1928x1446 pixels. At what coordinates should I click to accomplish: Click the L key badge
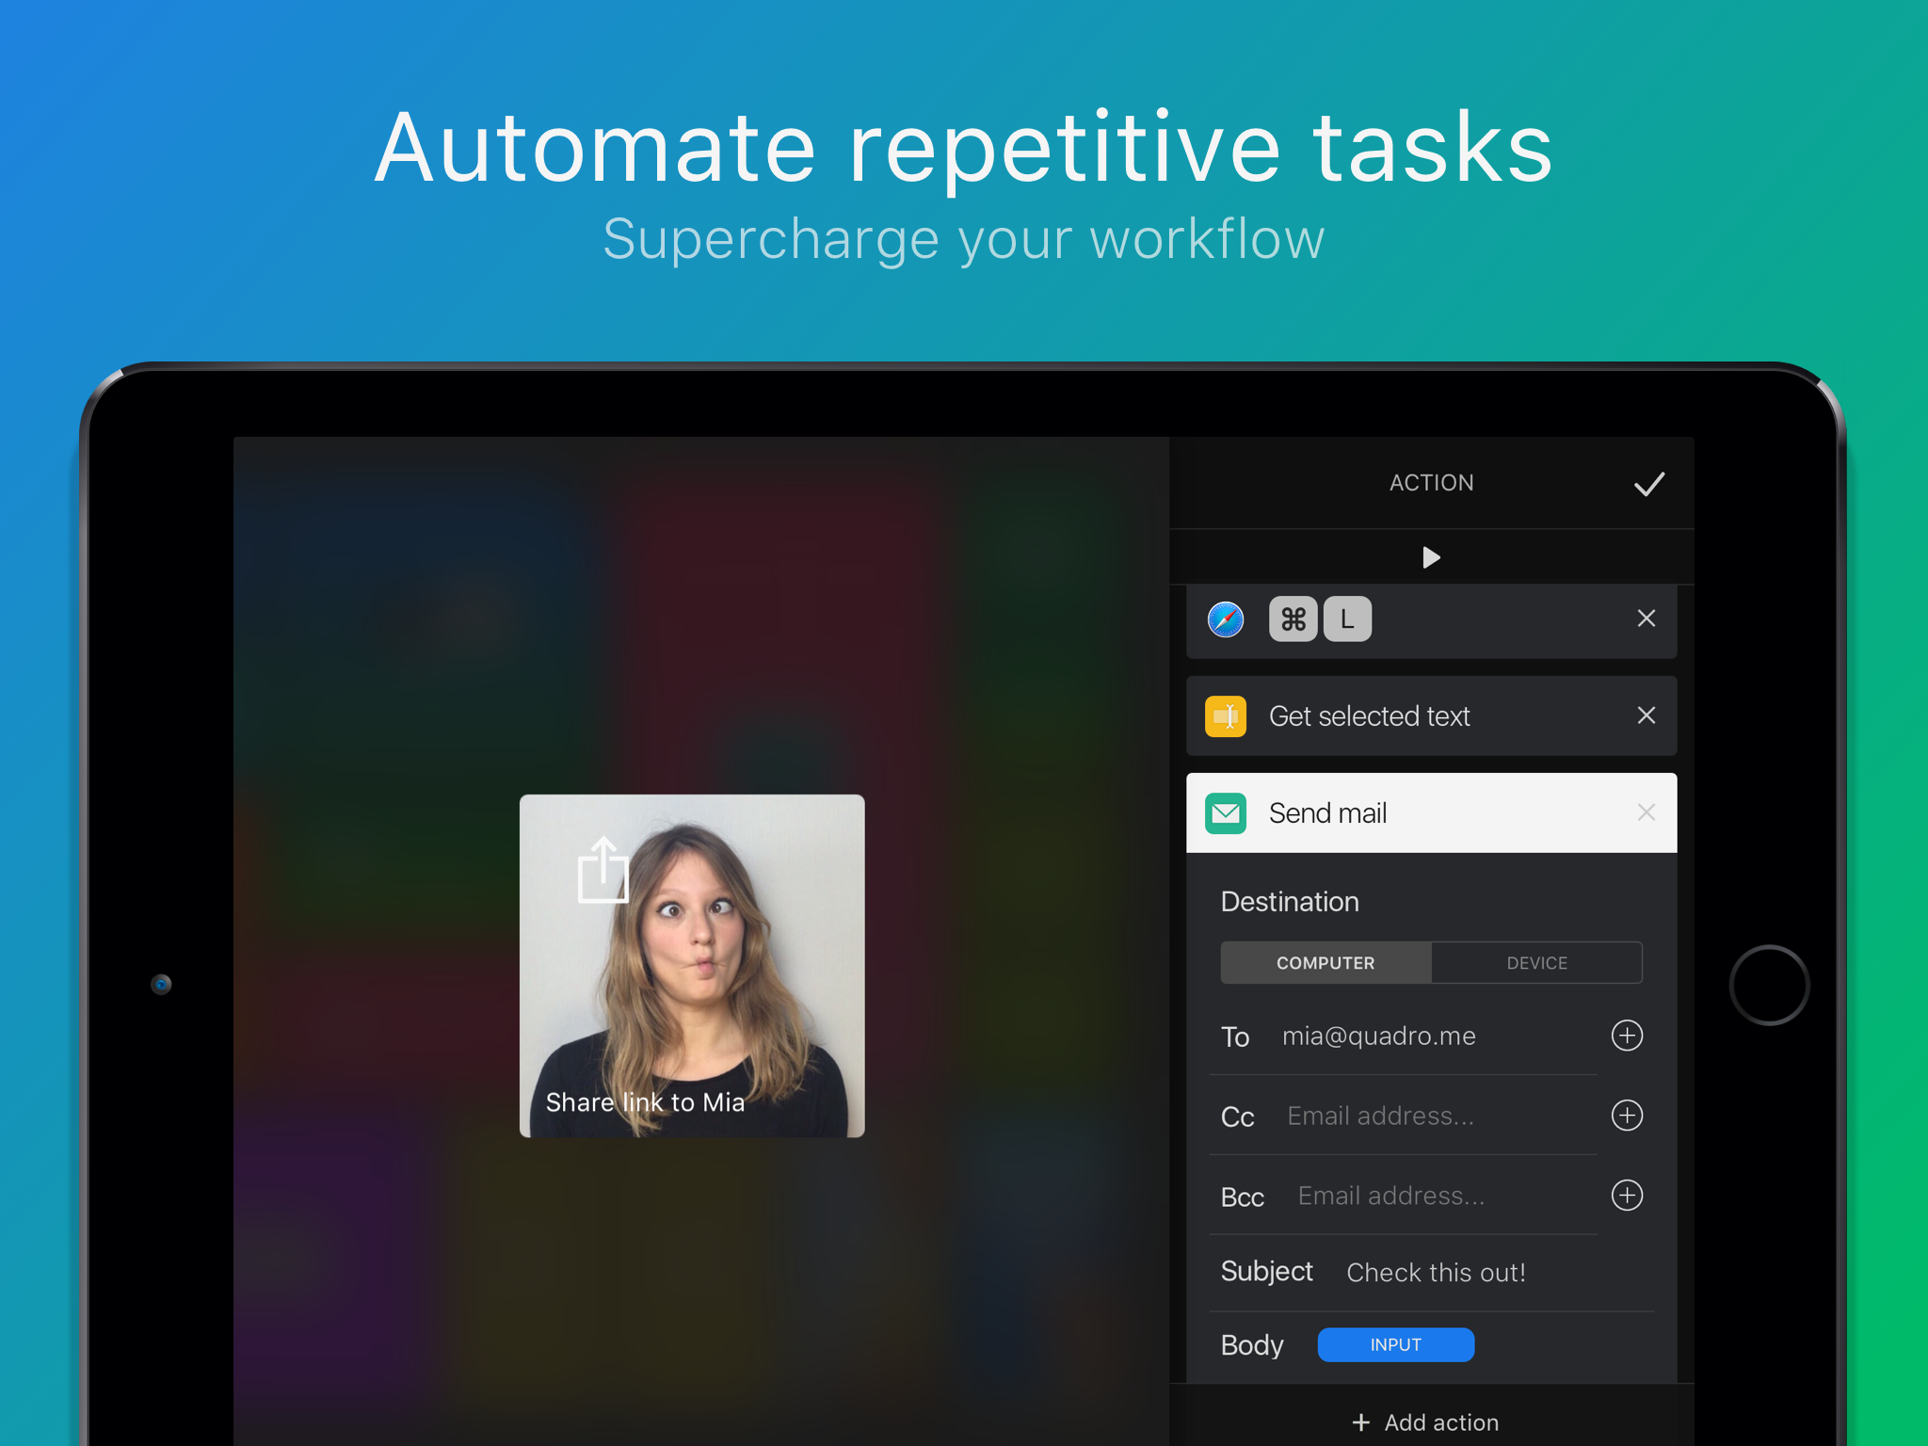1347,619
